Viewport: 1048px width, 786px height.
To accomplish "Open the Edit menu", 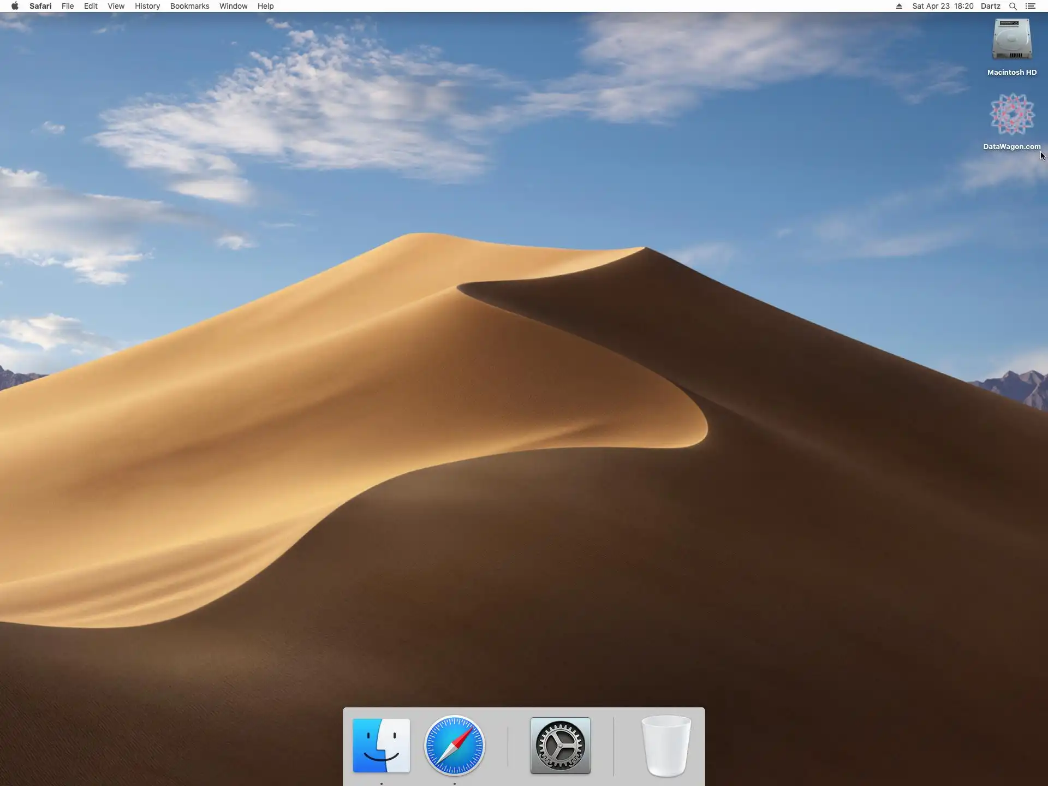I will coord(91,6).
